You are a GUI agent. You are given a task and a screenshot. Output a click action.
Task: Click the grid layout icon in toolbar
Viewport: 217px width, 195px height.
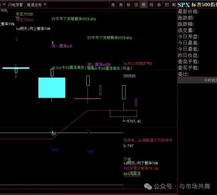[x=136, y=5]
